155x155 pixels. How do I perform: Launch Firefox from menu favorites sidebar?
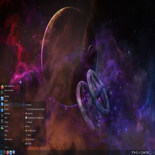pos(2,87)
